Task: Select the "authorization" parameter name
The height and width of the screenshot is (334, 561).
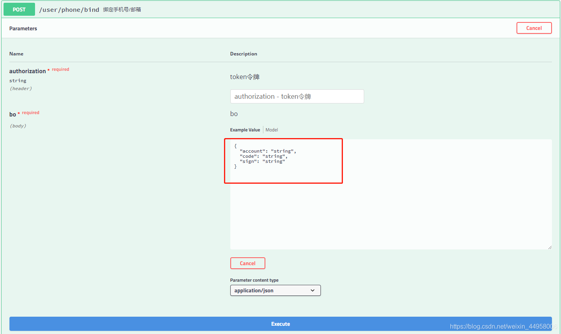Action: pos(28,71)
